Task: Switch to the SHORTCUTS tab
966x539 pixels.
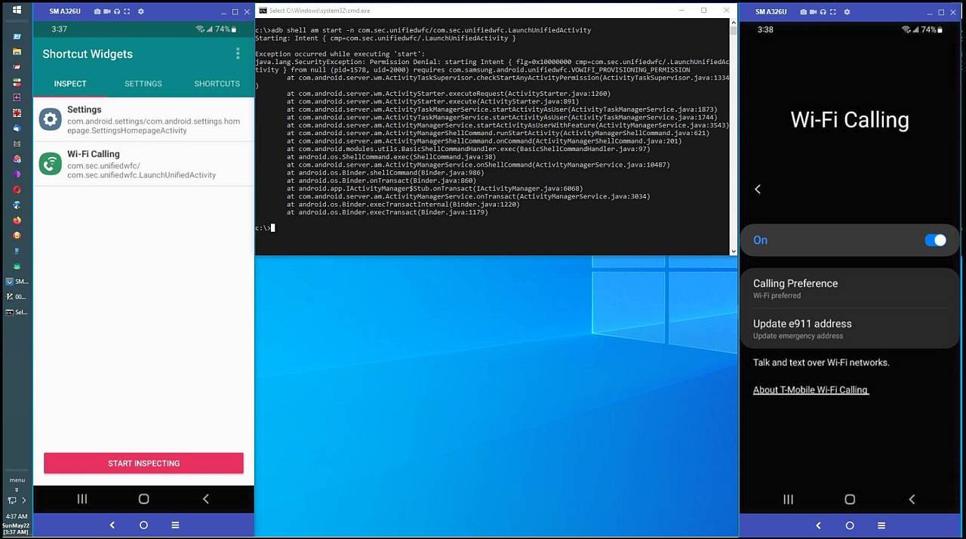Action: 217,84
